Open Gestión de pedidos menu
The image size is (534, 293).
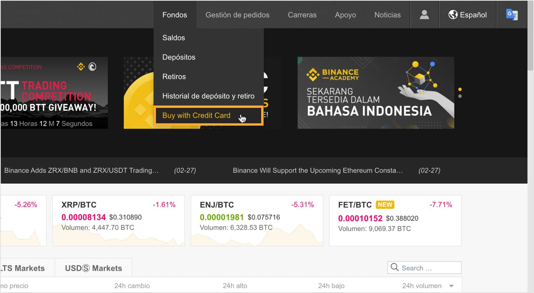(x=237, y=15)
